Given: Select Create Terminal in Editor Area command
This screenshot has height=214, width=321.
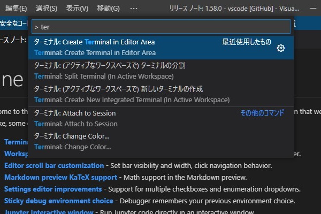Looking at the screenshot, I should [x=161, y=48].
